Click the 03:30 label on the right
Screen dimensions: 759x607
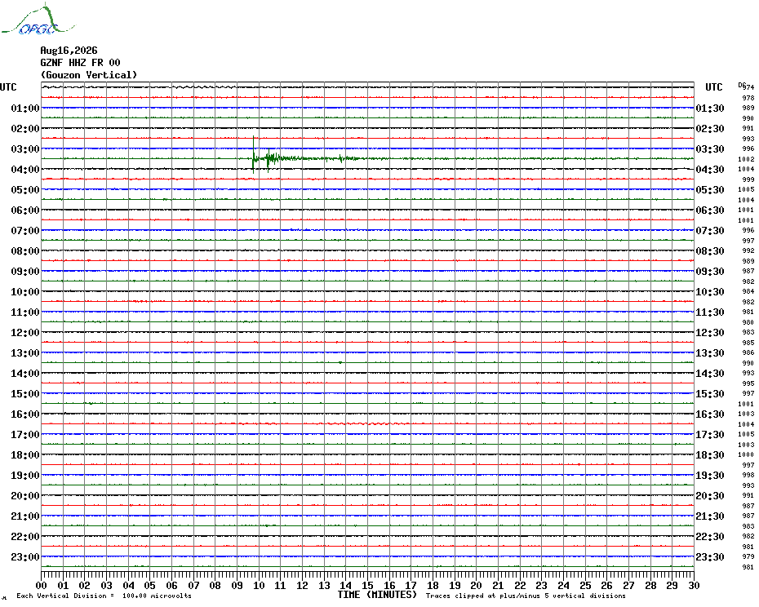(710, 148)
